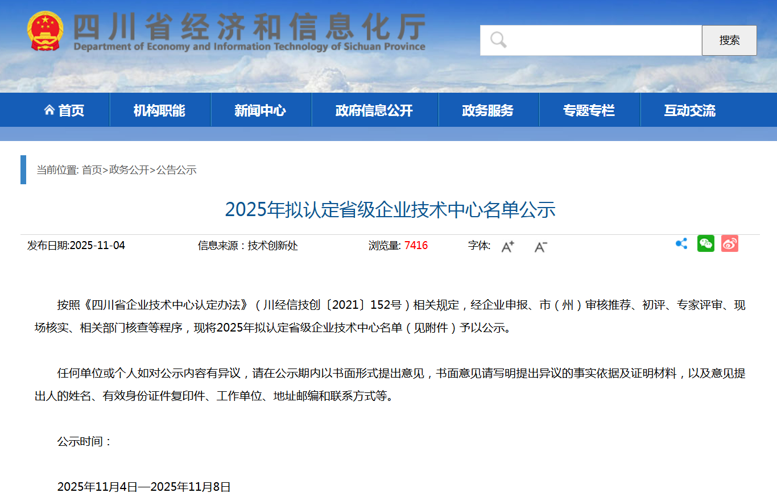
Task: Share article via Weibo icon
Action: (729, 244)
